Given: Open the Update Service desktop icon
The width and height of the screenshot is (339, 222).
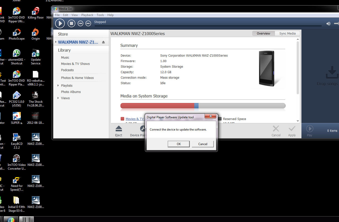Looking at the screenshot, I should (36, 57).
